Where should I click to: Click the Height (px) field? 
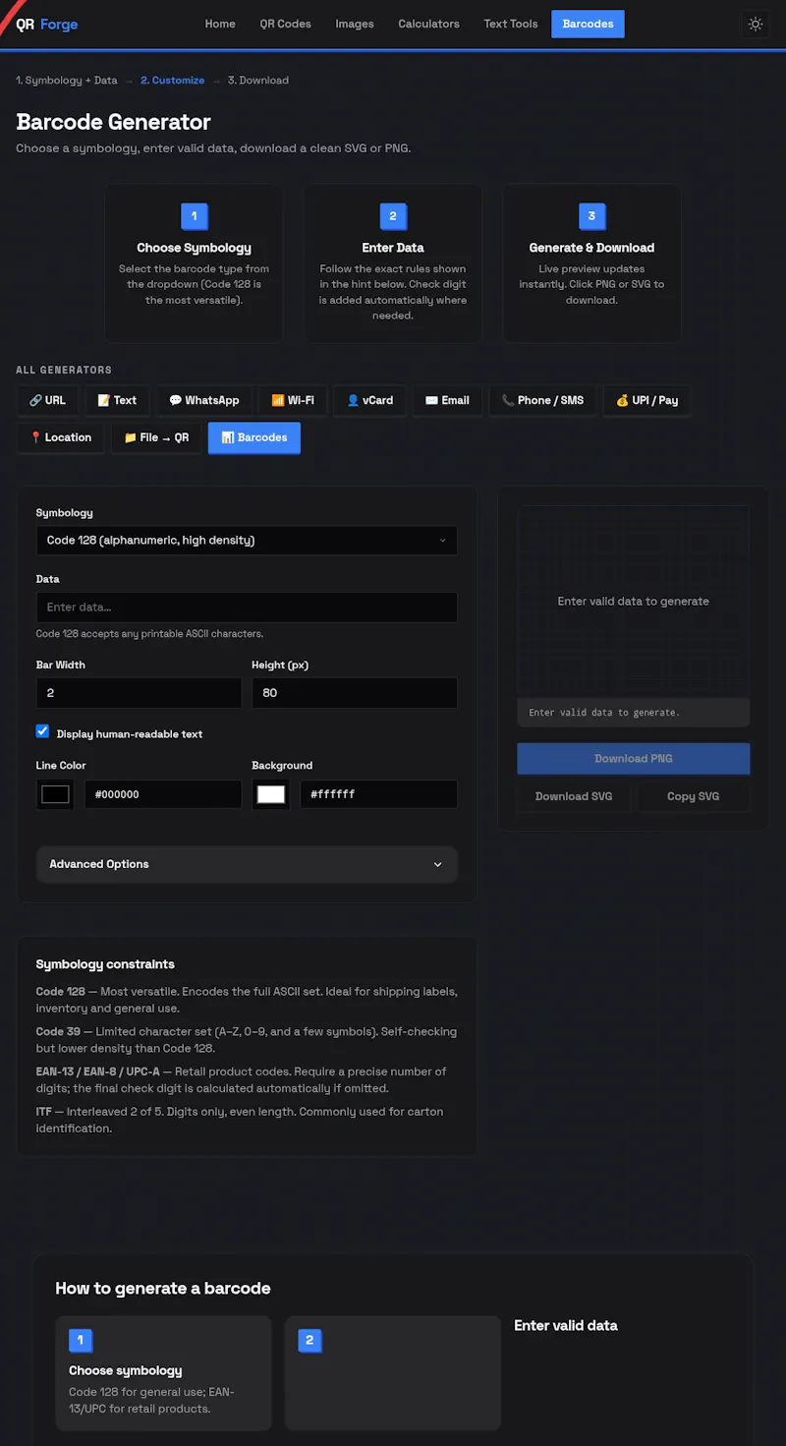click(355, 693)
